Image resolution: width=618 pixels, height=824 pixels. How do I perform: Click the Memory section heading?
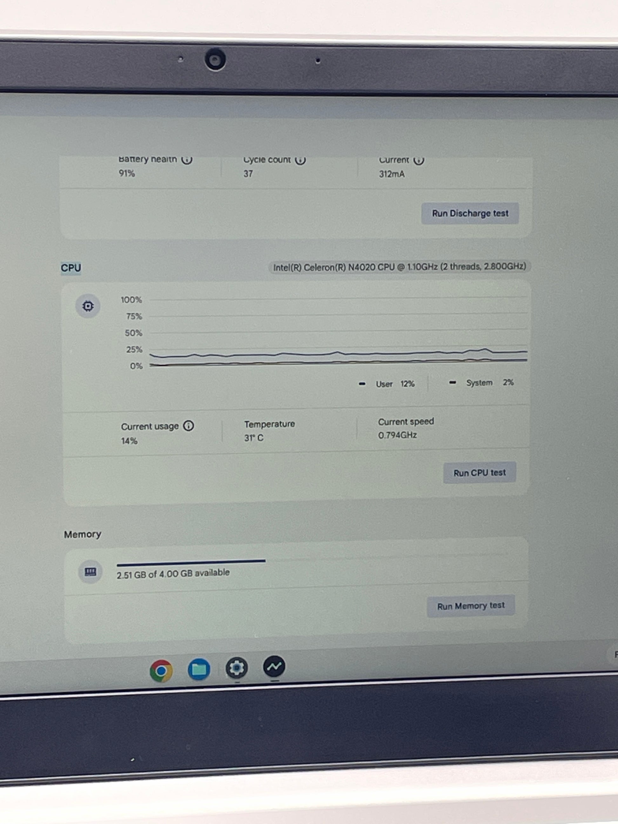[x=82, y=534]
